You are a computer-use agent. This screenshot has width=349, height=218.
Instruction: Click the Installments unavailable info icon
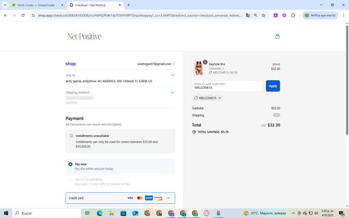(x=71, y=136)
